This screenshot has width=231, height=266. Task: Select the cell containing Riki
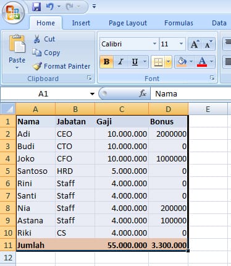click(35, 233)
